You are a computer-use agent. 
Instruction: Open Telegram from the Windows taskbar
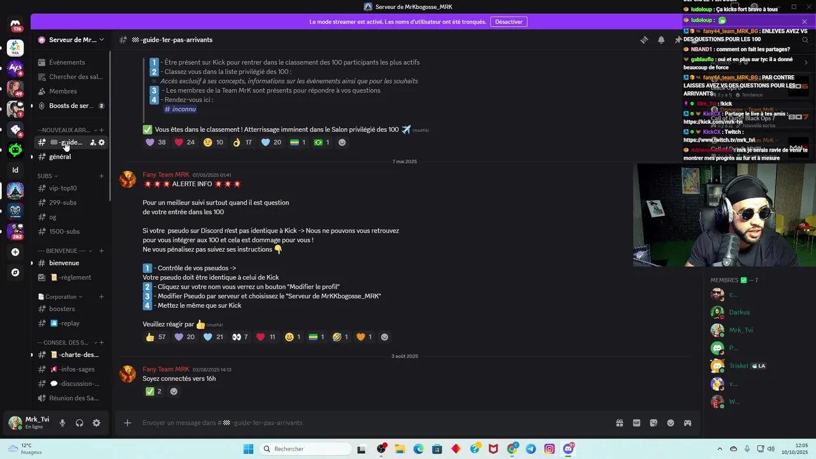531,449
